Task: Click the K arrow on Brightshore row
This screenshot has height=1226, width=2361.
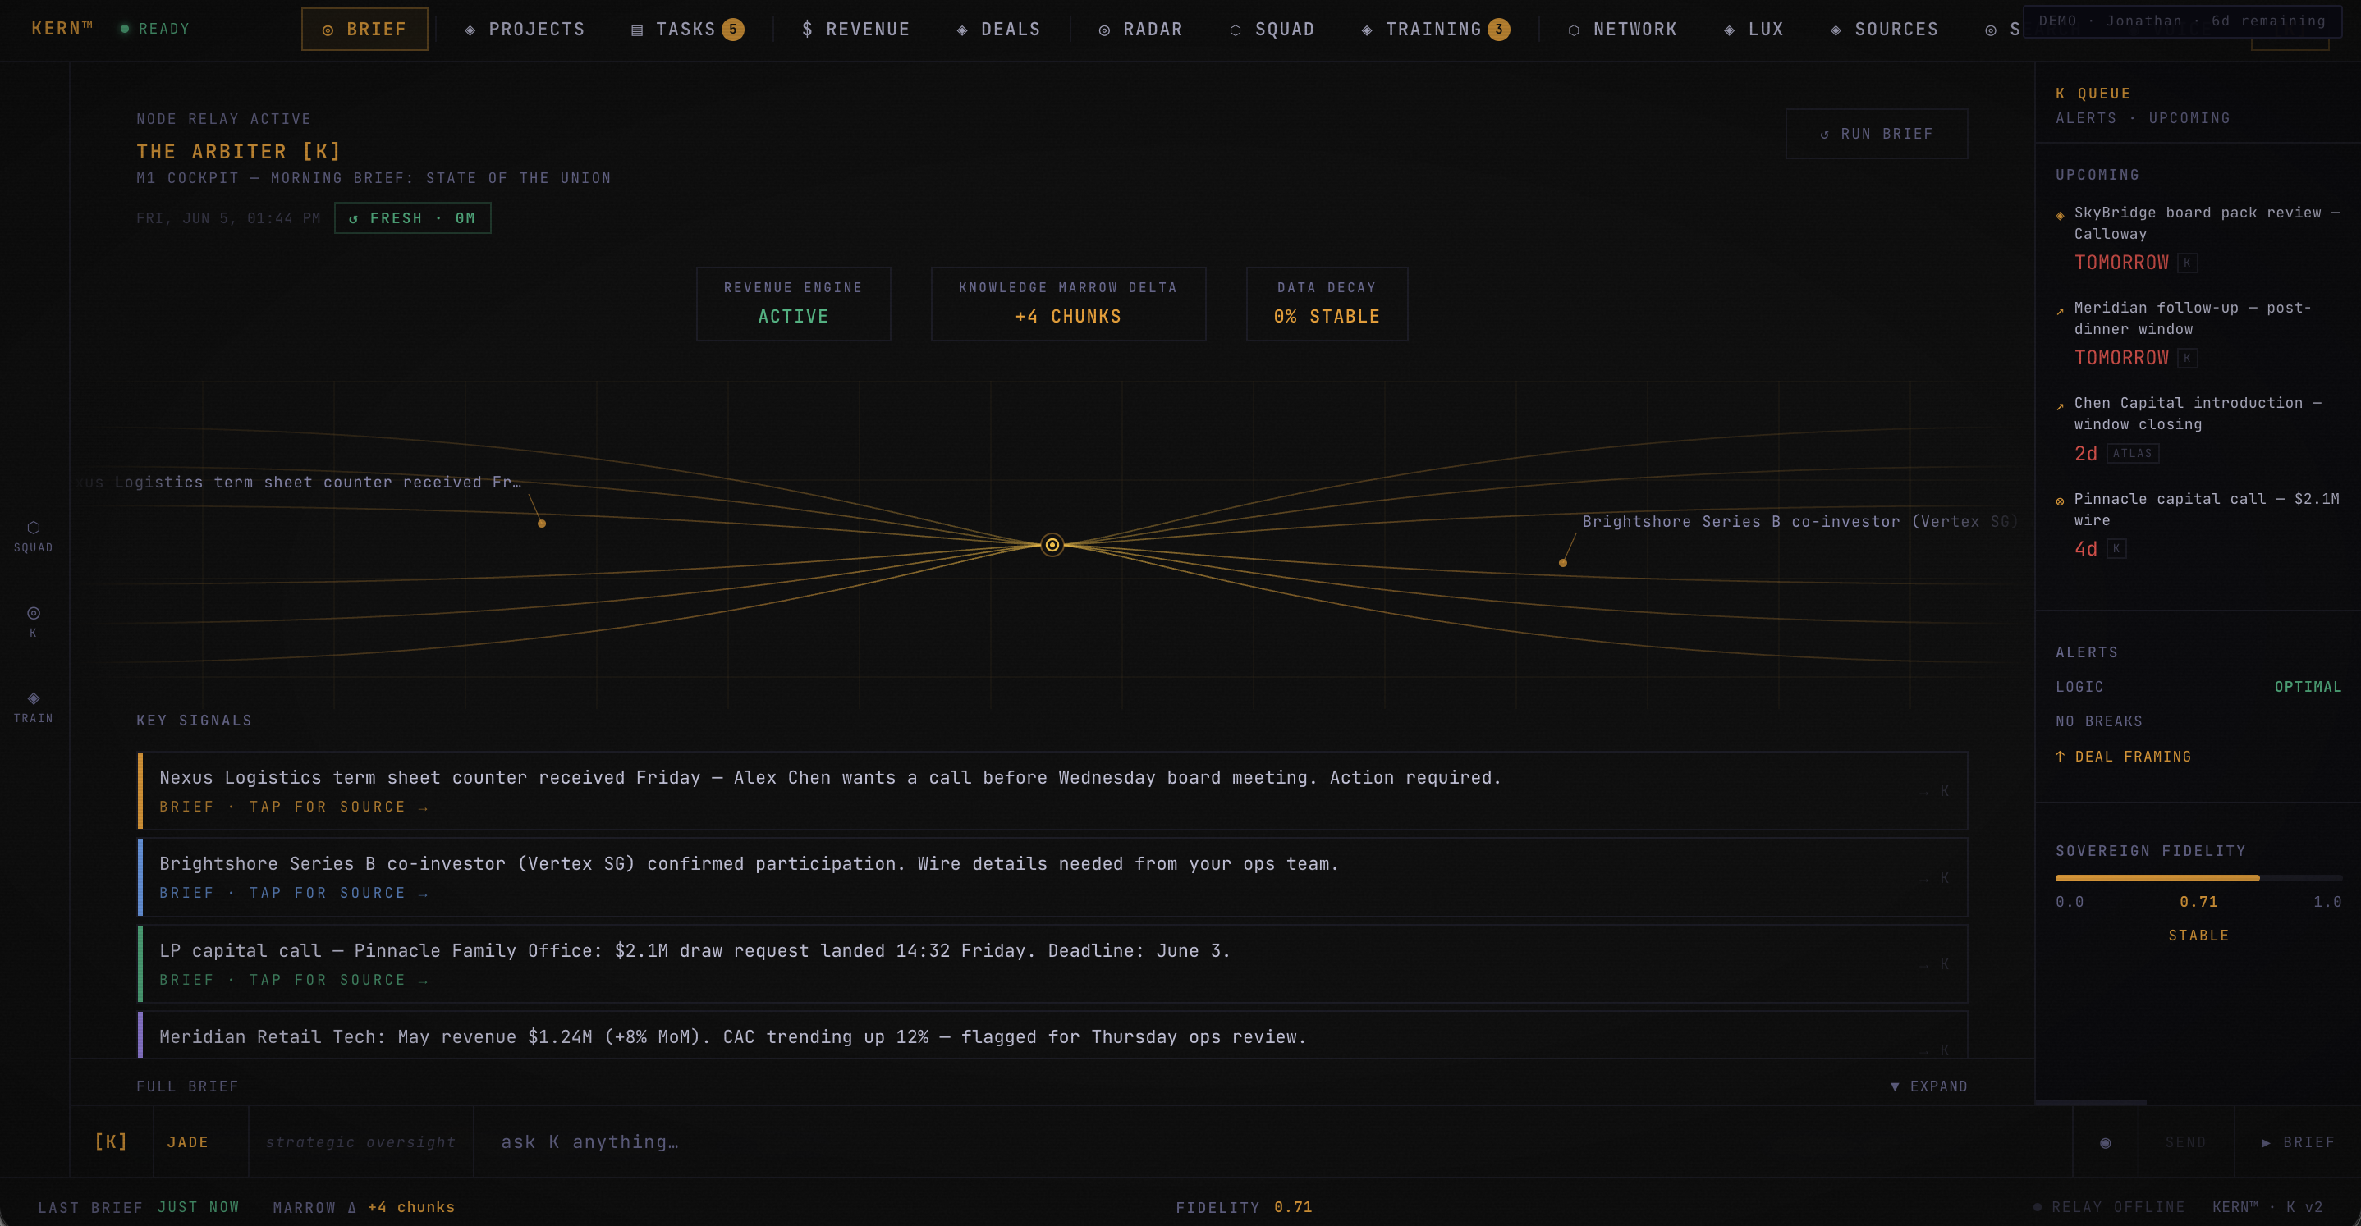Action: pos(1935,878)
